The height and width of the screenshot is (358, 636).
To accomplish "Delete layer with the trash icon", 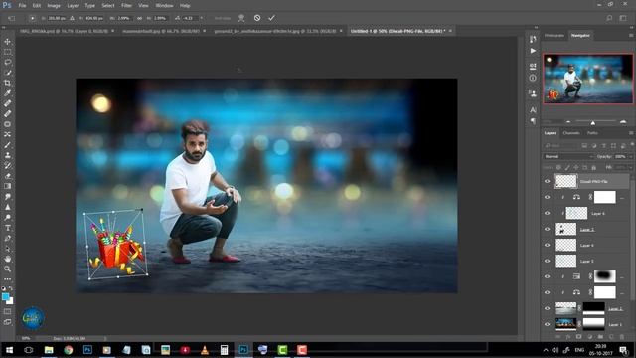I will pos(622,337).
